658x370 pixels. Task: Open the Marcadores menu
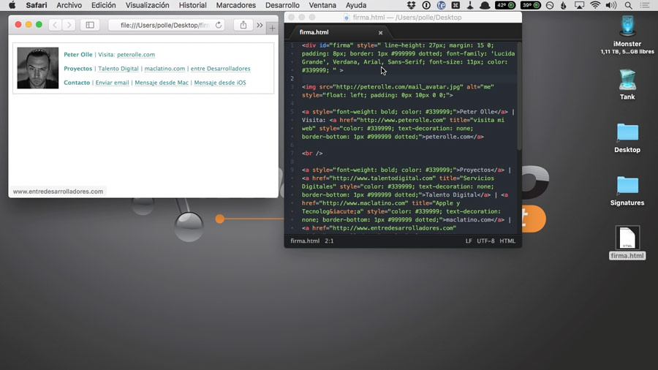[236, 5]
